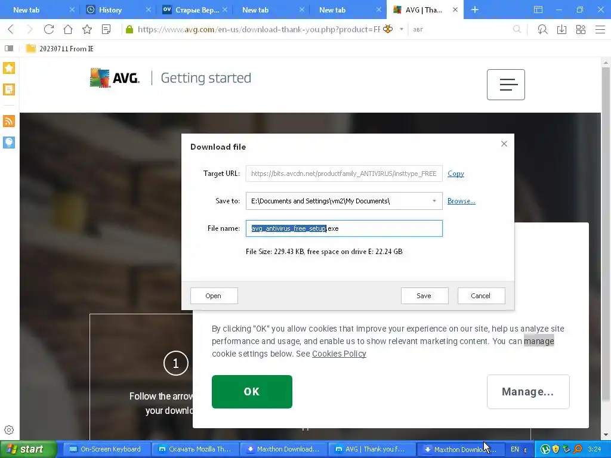Click the EN language indicator
611x458 pixels.
515,449
